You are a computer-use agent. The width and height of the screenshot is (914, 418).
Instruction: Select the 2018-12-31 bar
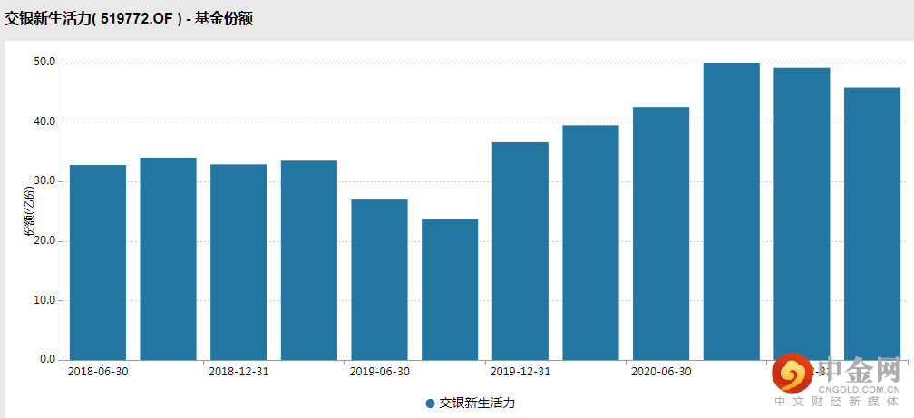pyautogui.click(x=238, y=262)
